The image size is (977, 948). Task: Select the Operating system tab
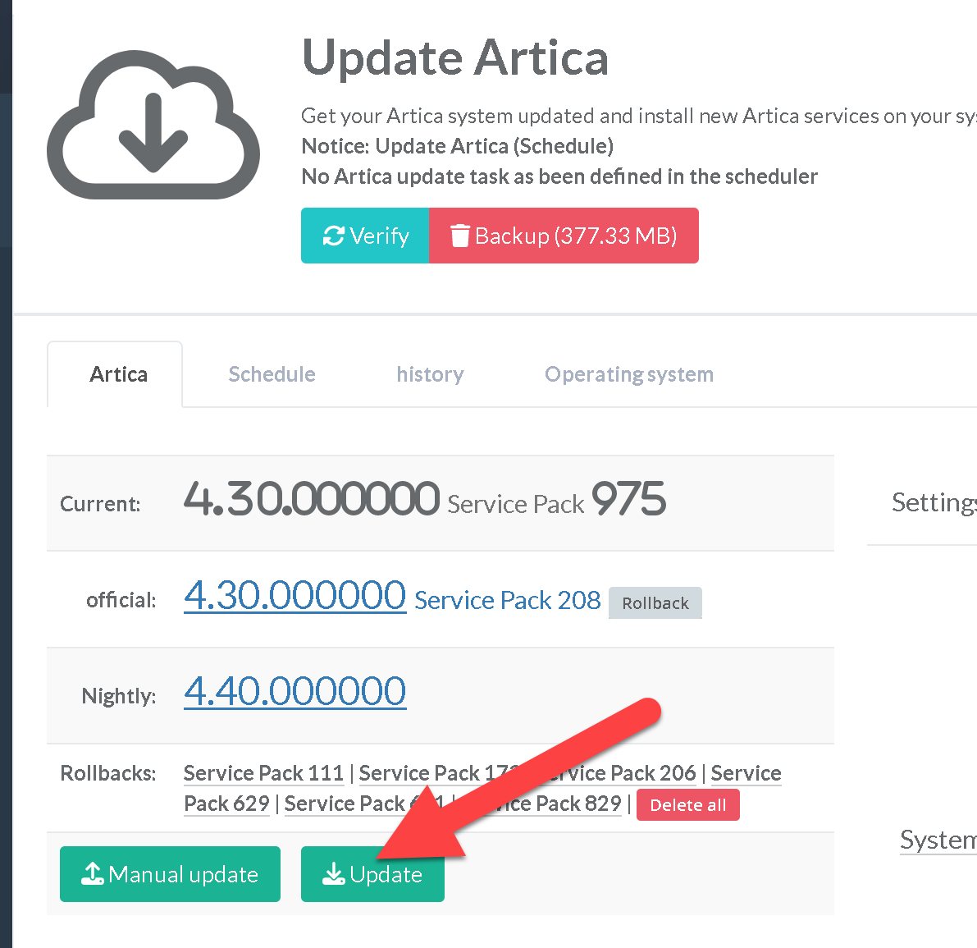(628, 374)
